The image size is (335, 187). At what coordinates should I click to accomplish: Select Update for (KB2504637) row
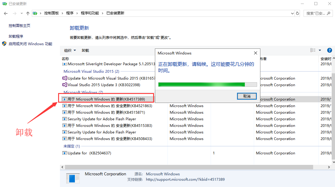pyautogui.click(x=89, y=153)
